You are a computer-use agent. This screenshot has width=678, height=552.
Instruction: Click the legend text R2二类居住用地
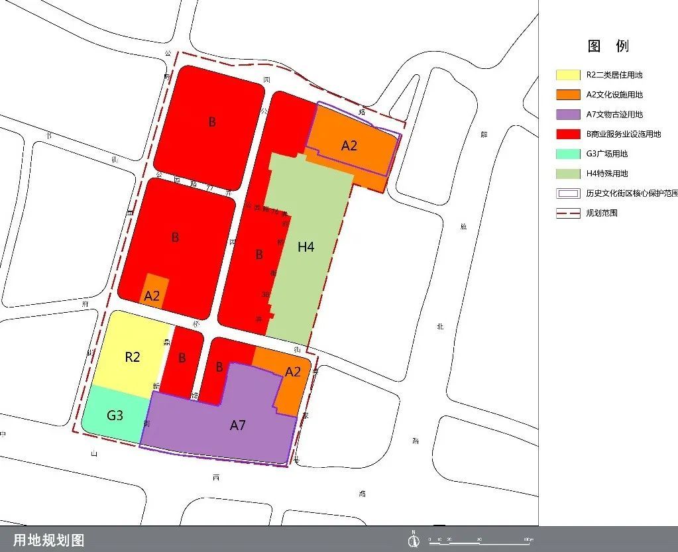pos(614,75)
